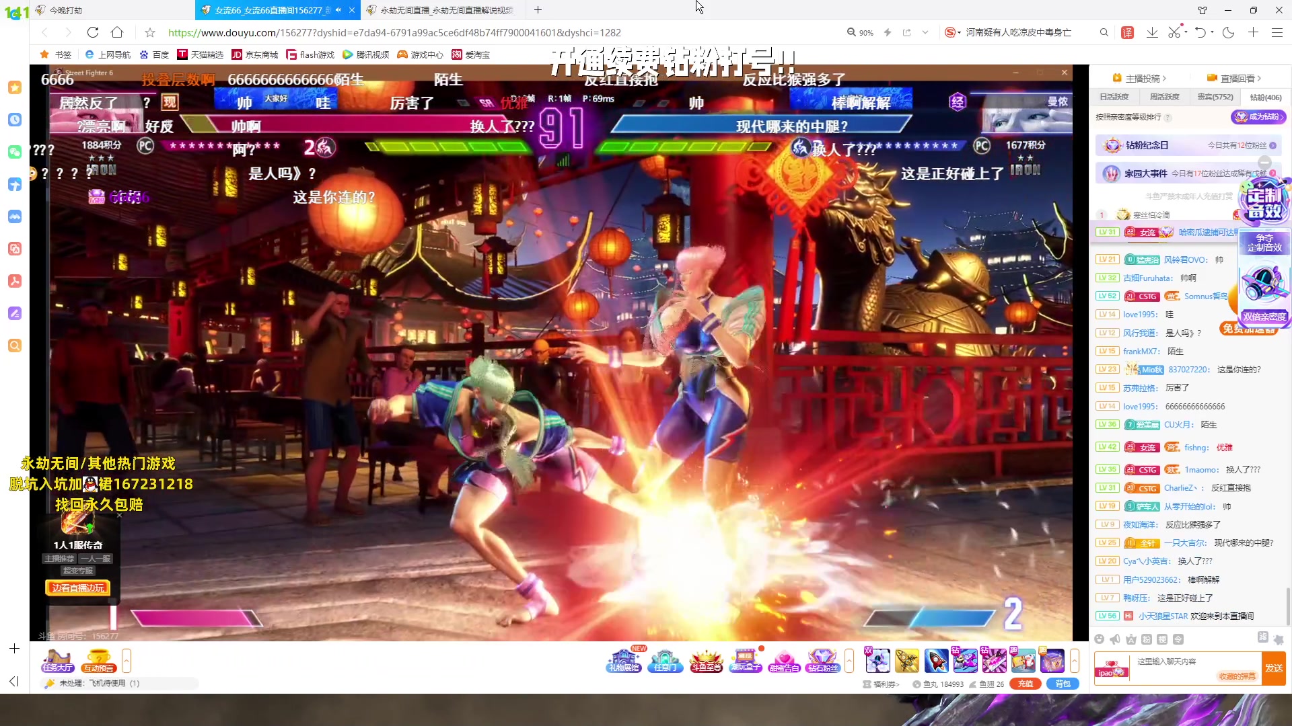Click the 边看直播边玩 game button
Image resolution: width=1292 pixels, height=726 pixels.
point(78,588)
